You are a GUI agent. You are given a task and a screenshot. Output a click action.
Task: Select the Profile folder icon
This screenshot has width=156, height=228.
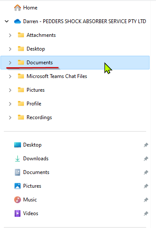point(21,104)
